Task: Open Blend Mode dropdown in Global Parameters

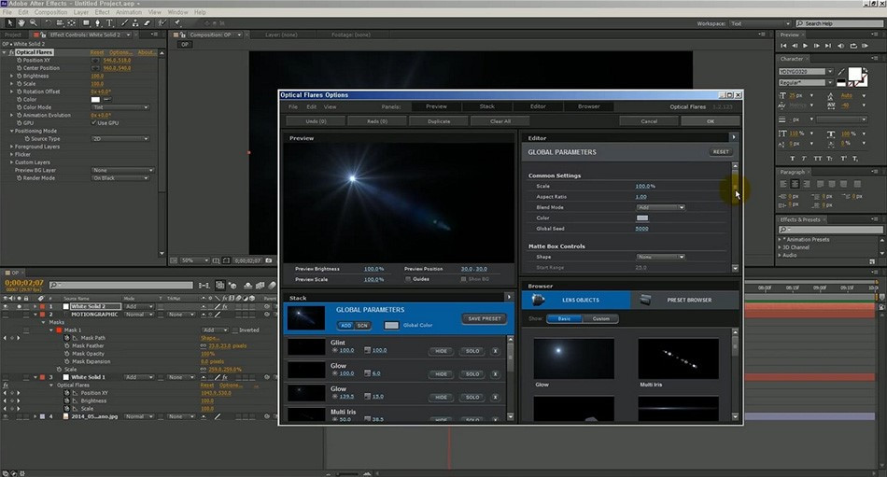Action: click(x=661, y=207)
